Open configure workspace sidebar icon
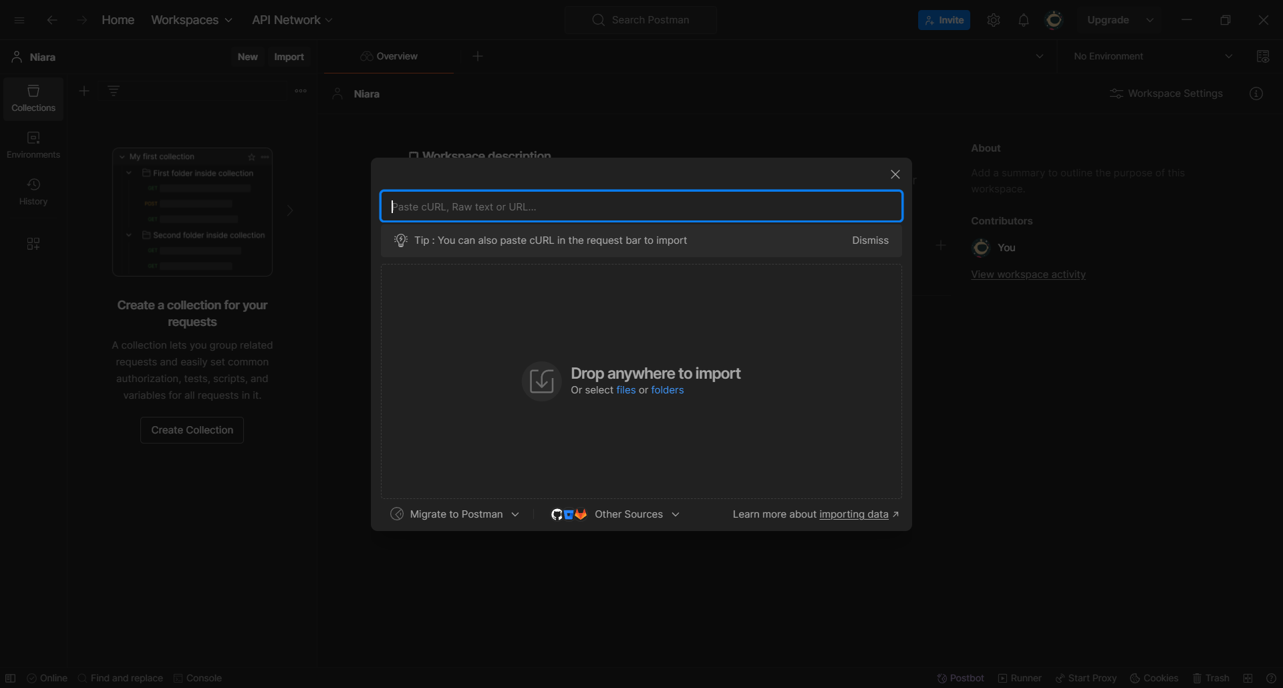1283x688 pixels. click(33, 244)
